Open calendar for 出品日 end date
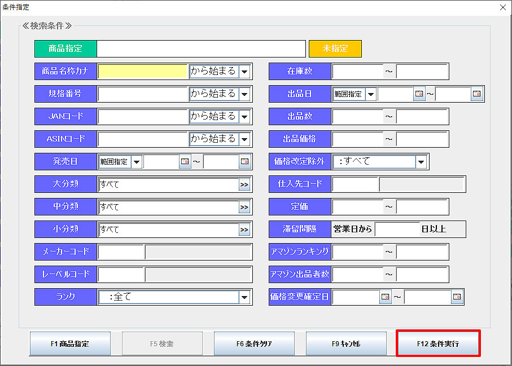The image size is (512, 366). (x=477, y=94)
